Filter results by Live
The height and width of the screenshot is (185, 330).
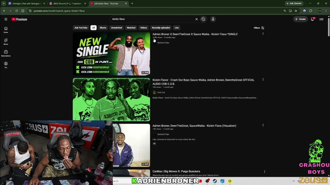coord(177,28)
